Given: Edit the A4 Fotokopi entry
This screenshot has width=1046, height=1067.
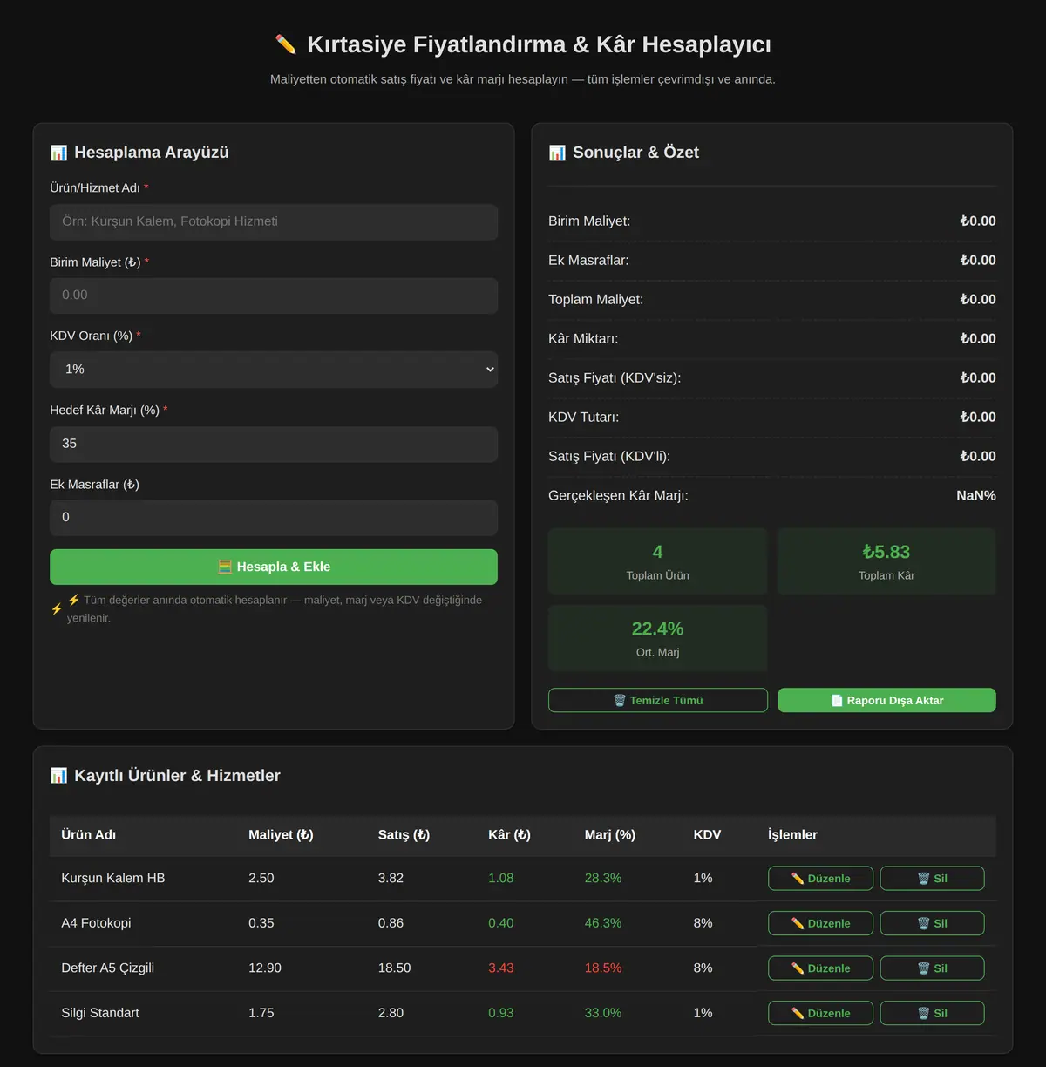Looking at the screenshot, I should pos(820,923).
